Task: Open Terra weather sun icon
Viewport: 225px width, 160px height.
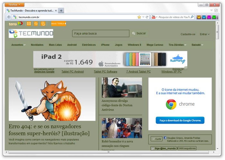Action: tap(43, 23)
